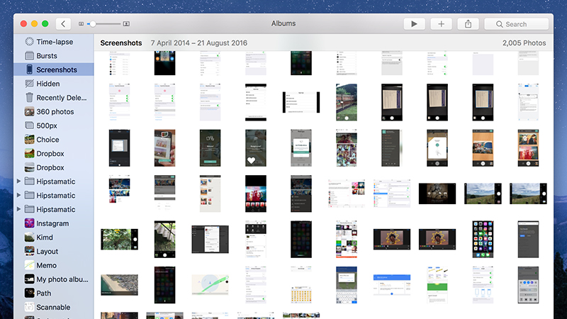Select the map with green route thumbnail

pos(210,285)
